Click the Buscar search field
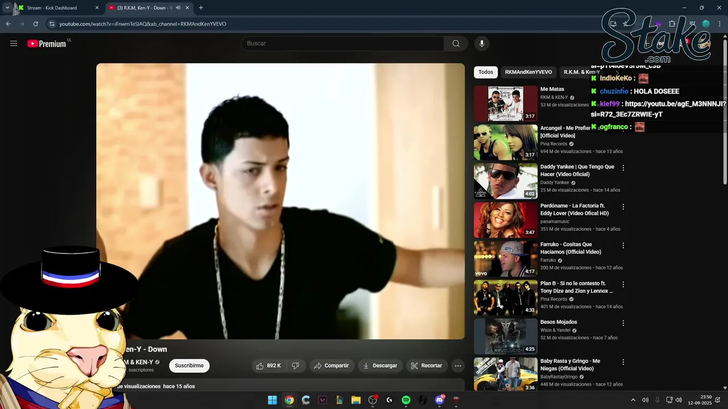728x409 pixels. tap(343, 43)
